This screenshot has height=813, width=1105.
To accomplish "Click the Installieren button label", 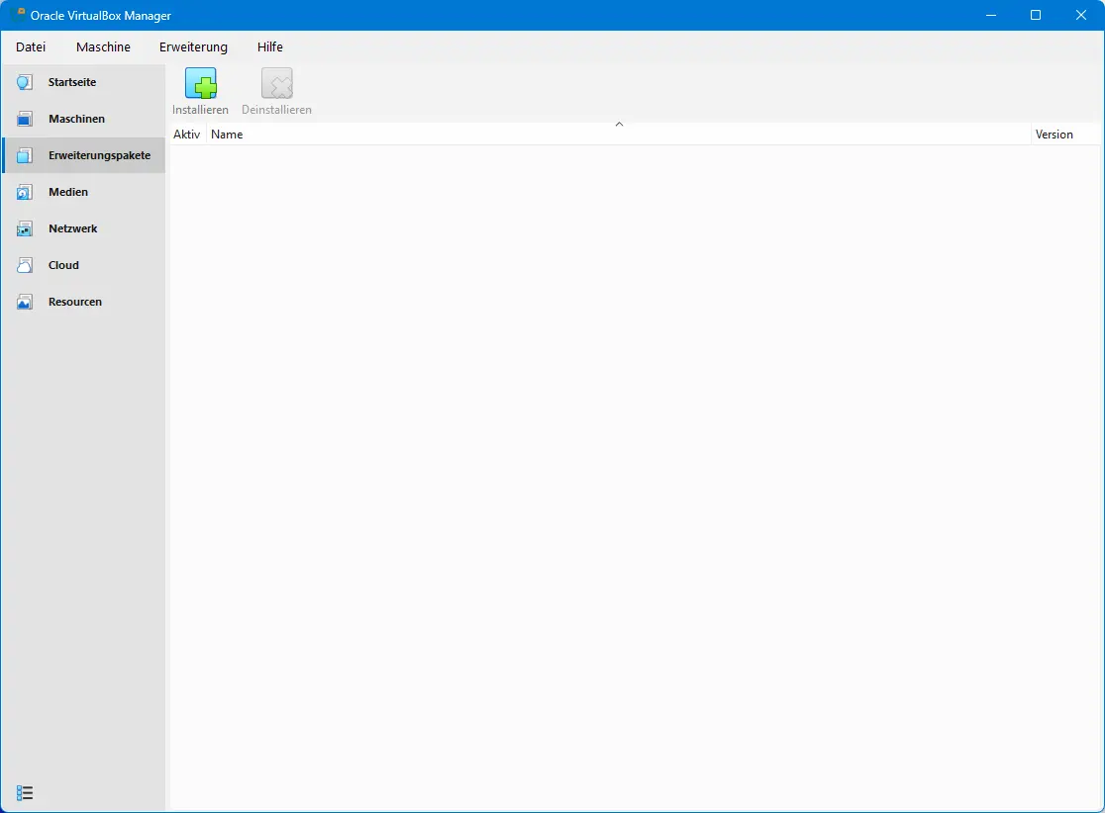I will 200,110.
